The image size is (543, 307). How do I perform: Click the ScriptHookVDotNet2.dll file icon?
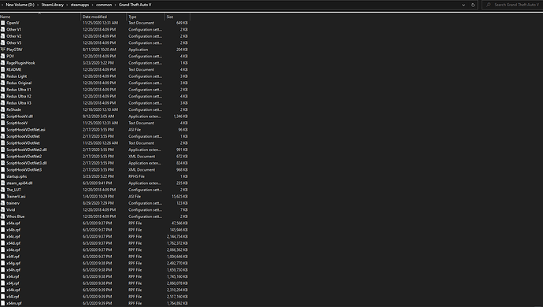(3, 150)
